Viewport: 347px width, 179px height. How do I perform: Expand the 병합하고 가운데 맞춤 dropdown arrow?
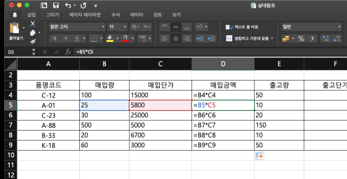click(272, 38)
